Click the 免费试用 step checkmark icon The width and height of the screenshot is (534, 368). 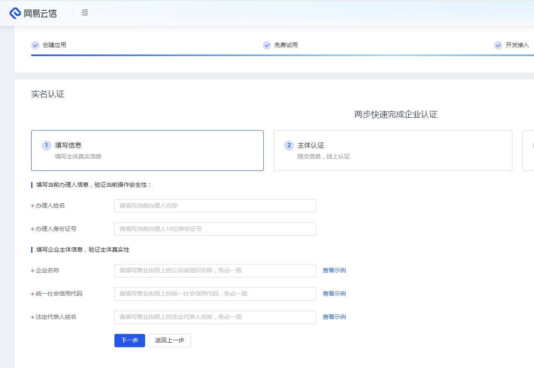(x=267, y=45)
